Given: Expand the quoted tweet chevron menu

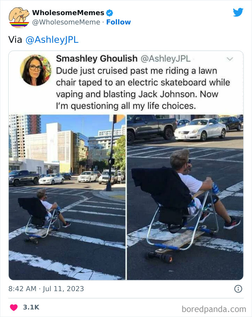Looking at the screenshot, I should (230, 59).
